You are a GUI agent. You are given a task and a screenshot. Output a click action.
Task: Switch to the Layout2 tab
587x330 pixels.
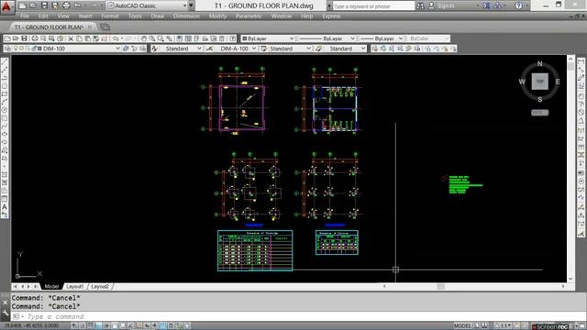pyautogui.click(x=100, y=287)
